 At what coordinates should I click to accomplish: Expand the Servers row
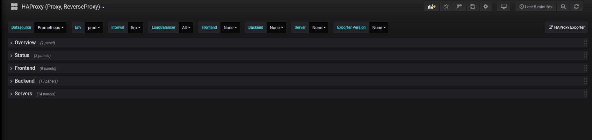tap(23, 94)
